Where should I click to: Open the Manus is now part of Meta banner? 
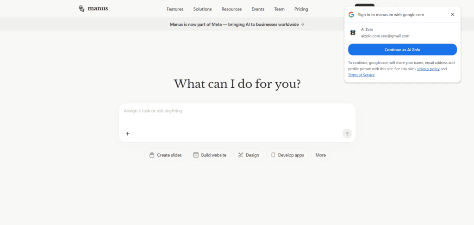point(237,24)
